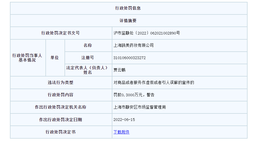
Task: Click the 行政处罚当事人基本情况 cell
Action: coord(27,58)
